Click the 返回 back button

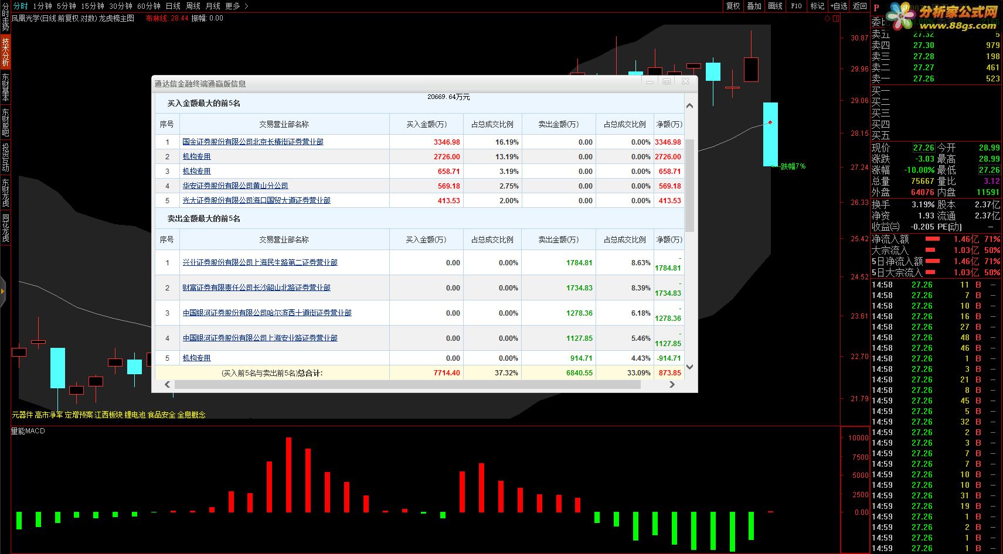[859, 6]
